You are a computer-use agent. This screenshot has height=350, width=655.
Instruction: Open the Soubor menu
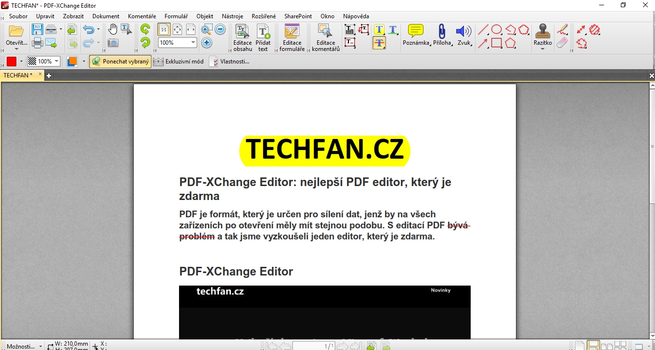[18, 16]
